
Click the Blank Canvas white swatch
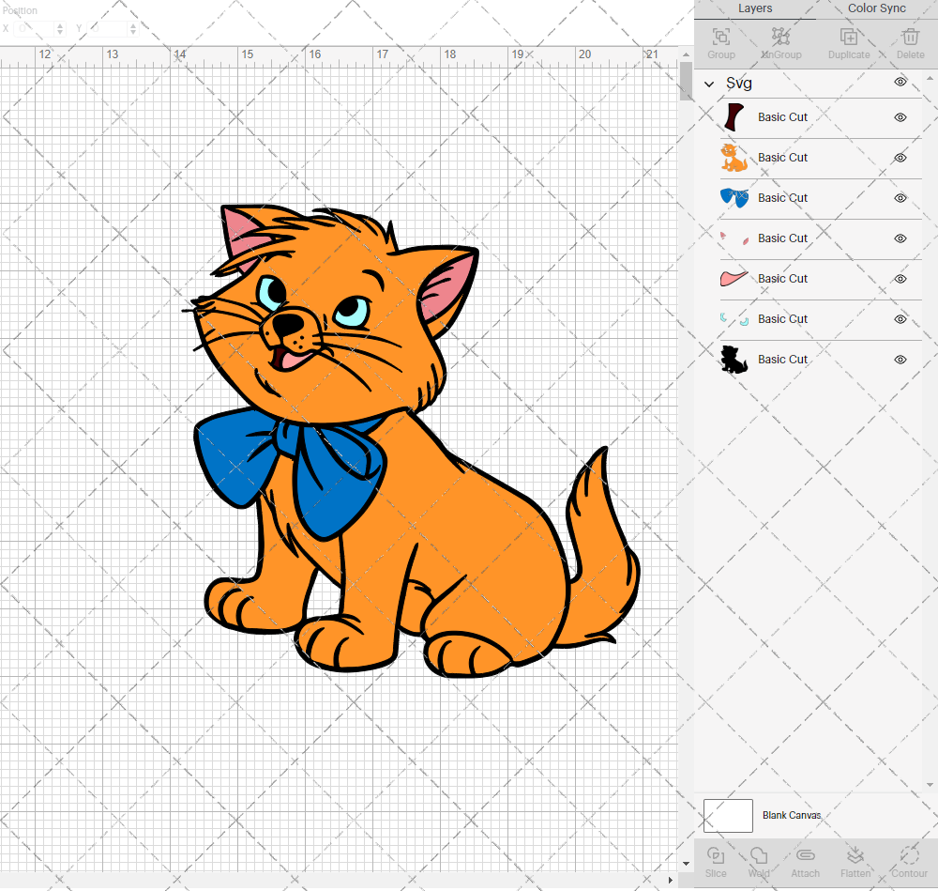pos(728,815)
